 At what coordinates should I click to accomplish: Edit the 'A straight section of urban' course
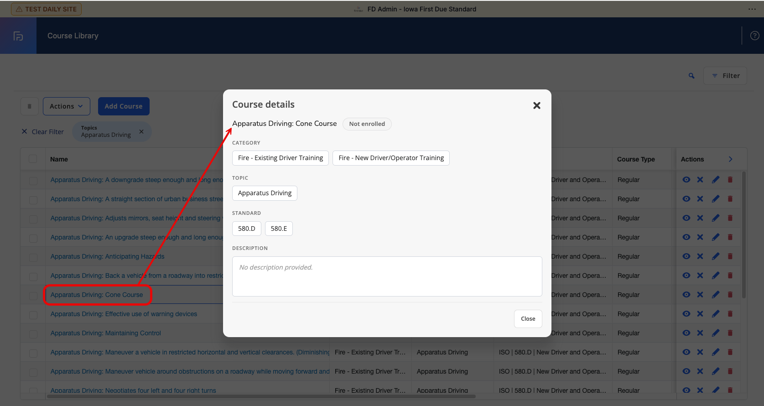coord(716,199)
